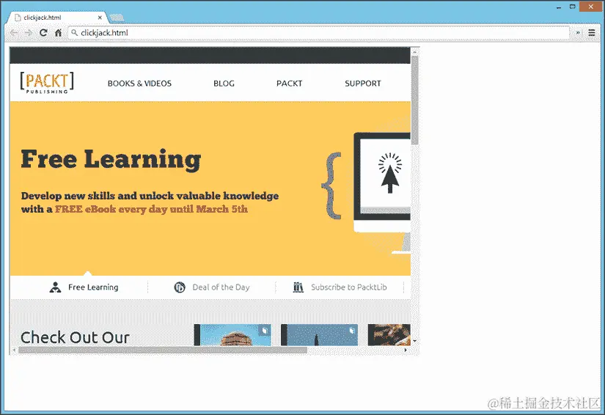605x415 pixels.
Task: Click the iframe scroll down arrow
Action: [x=415, y=341]
